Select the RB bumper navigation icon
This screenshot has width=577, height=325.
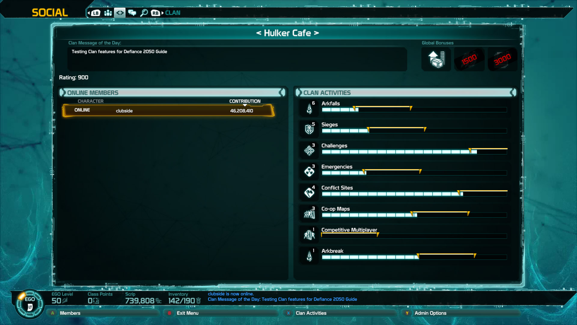[155, 13]
